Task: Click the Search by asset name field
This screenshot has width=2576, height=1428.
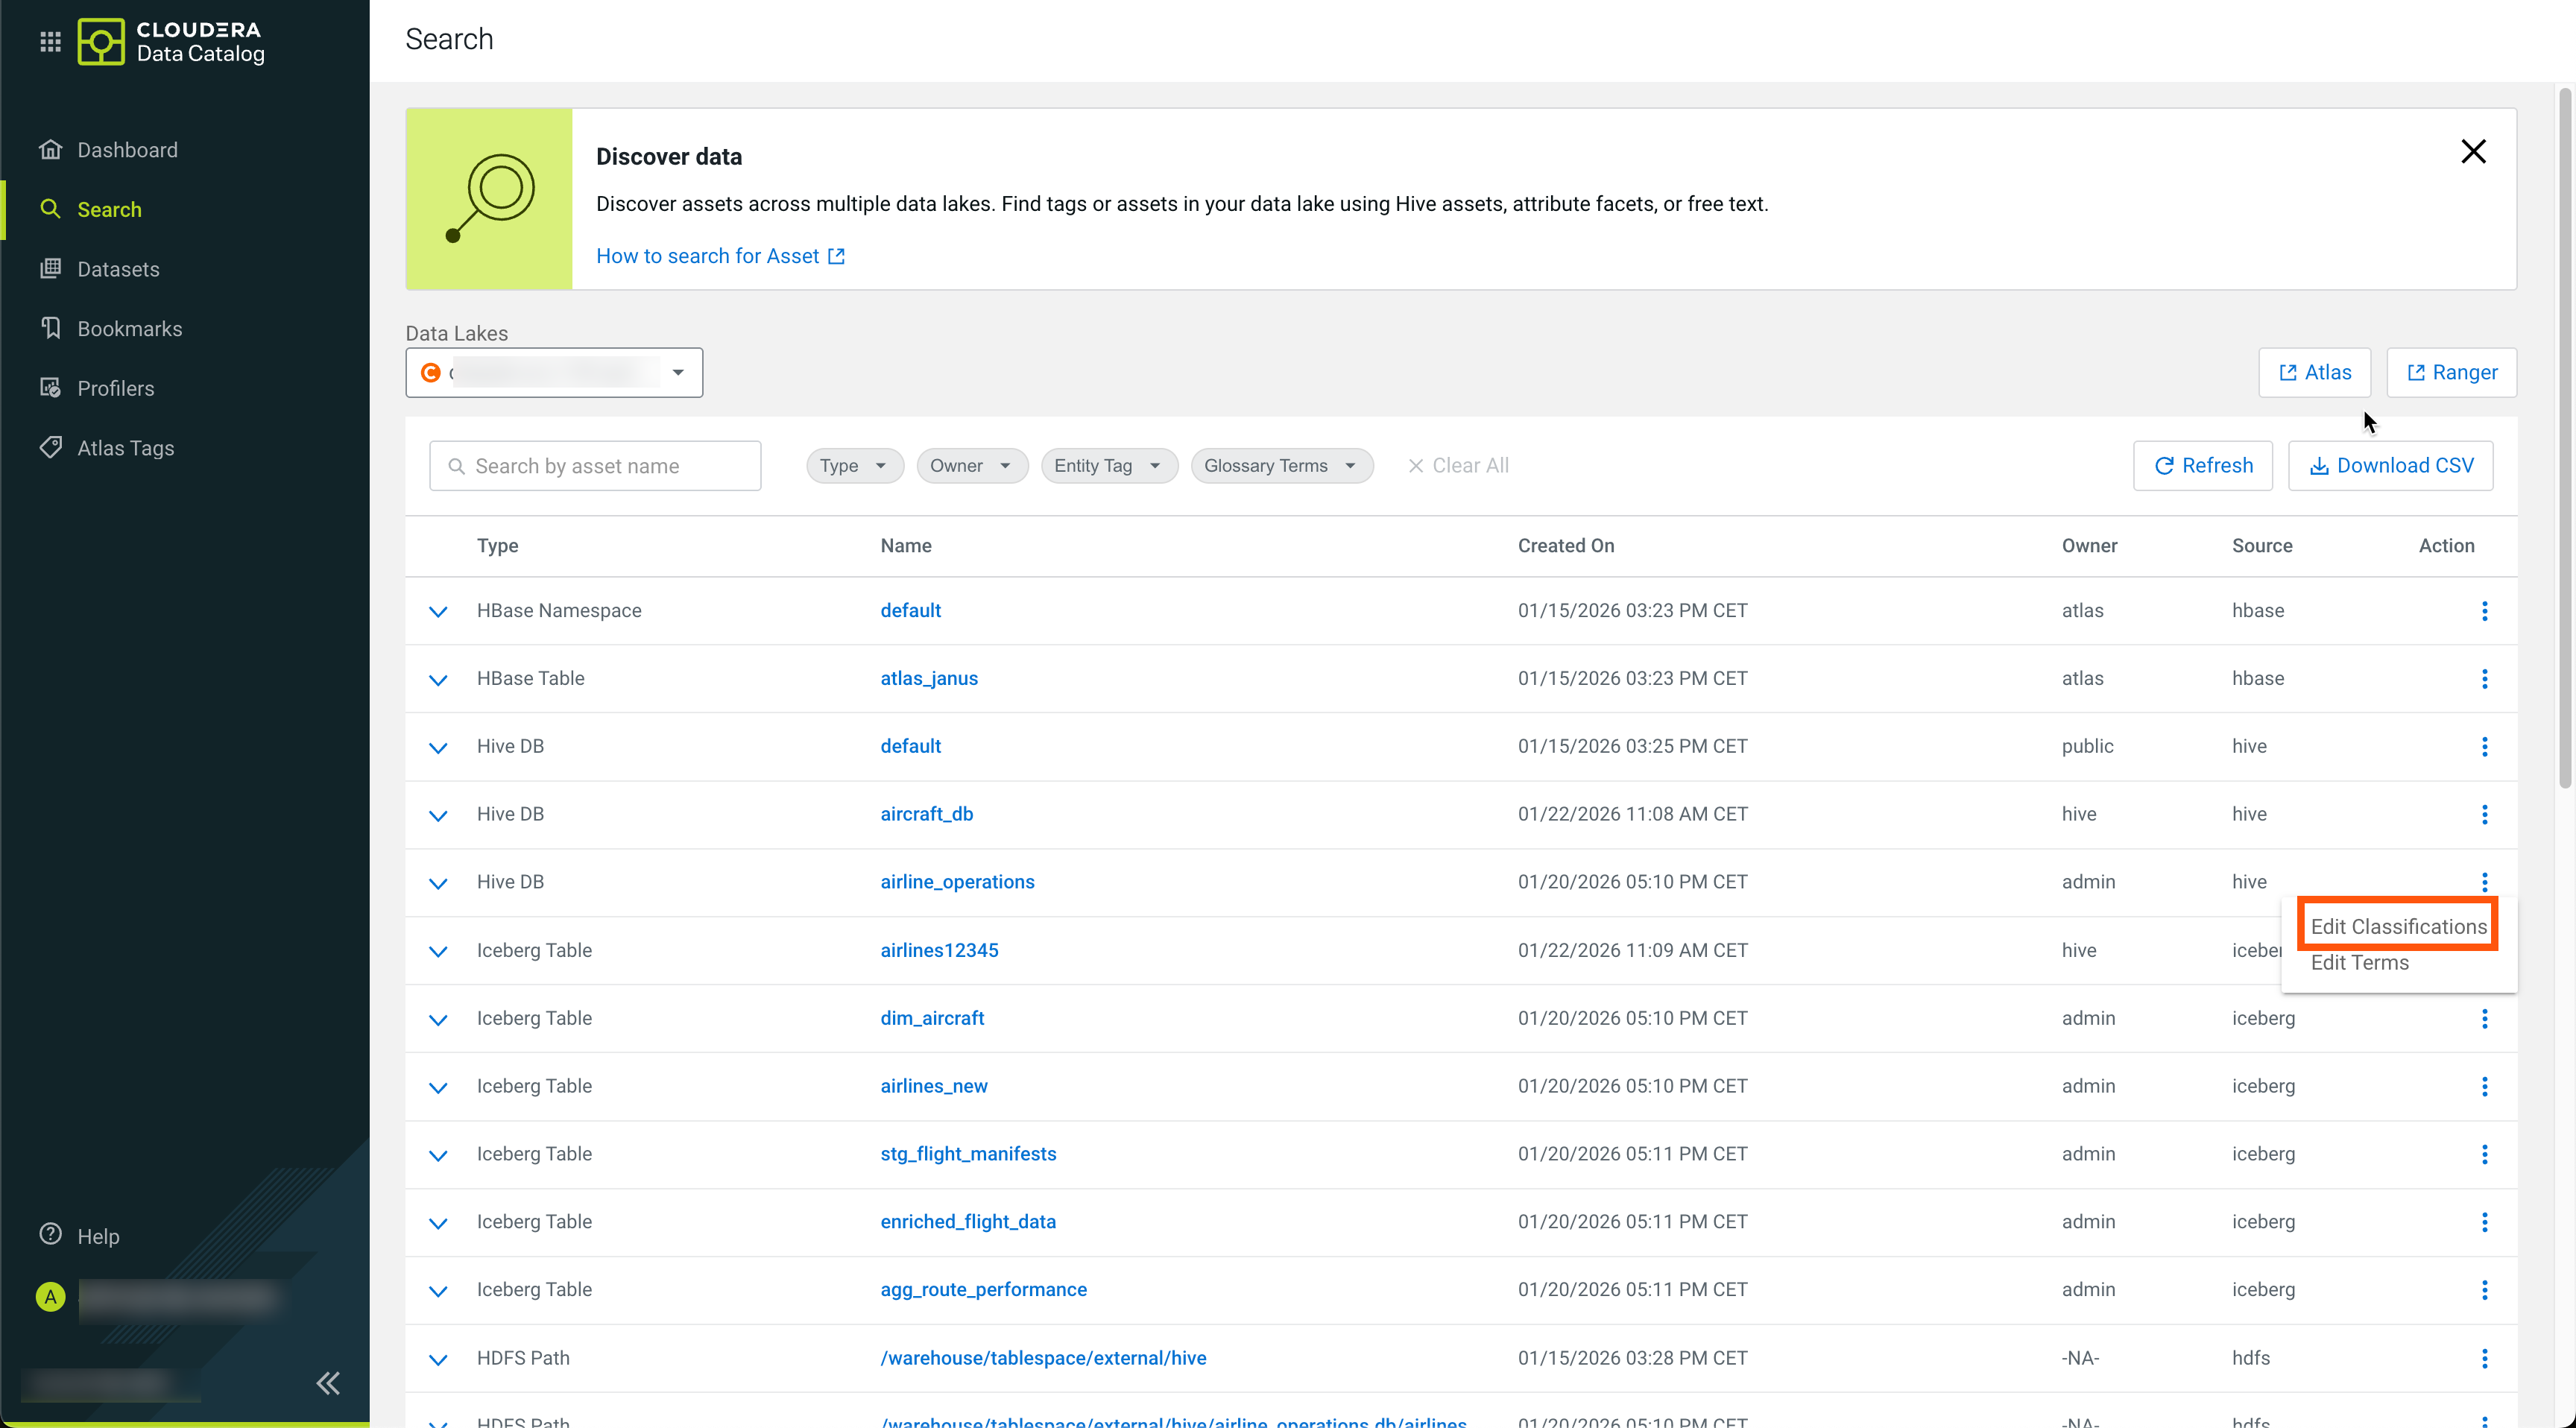Action: [595, 466]
